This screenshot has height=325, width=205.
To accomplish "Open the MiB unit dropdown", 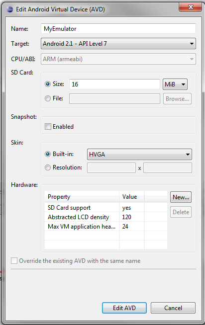I will (175, 84).
